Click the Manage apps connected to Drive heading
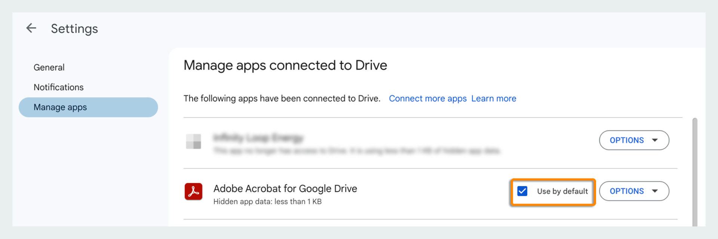This screenshot has height=239, width=718. [x=285, y=65]
